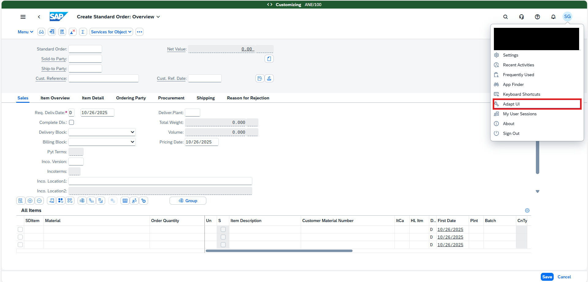Viewport: 588px width, 282px height.
Task: Click the horizontal scrollbar below All Items
Action: (x=279, y=250)
